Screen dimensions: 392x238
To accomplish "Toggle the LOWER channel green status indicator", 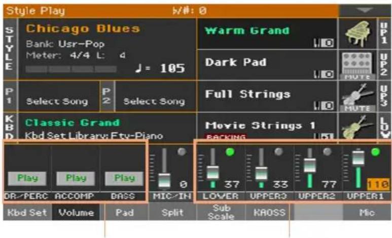I will [230, 151].
